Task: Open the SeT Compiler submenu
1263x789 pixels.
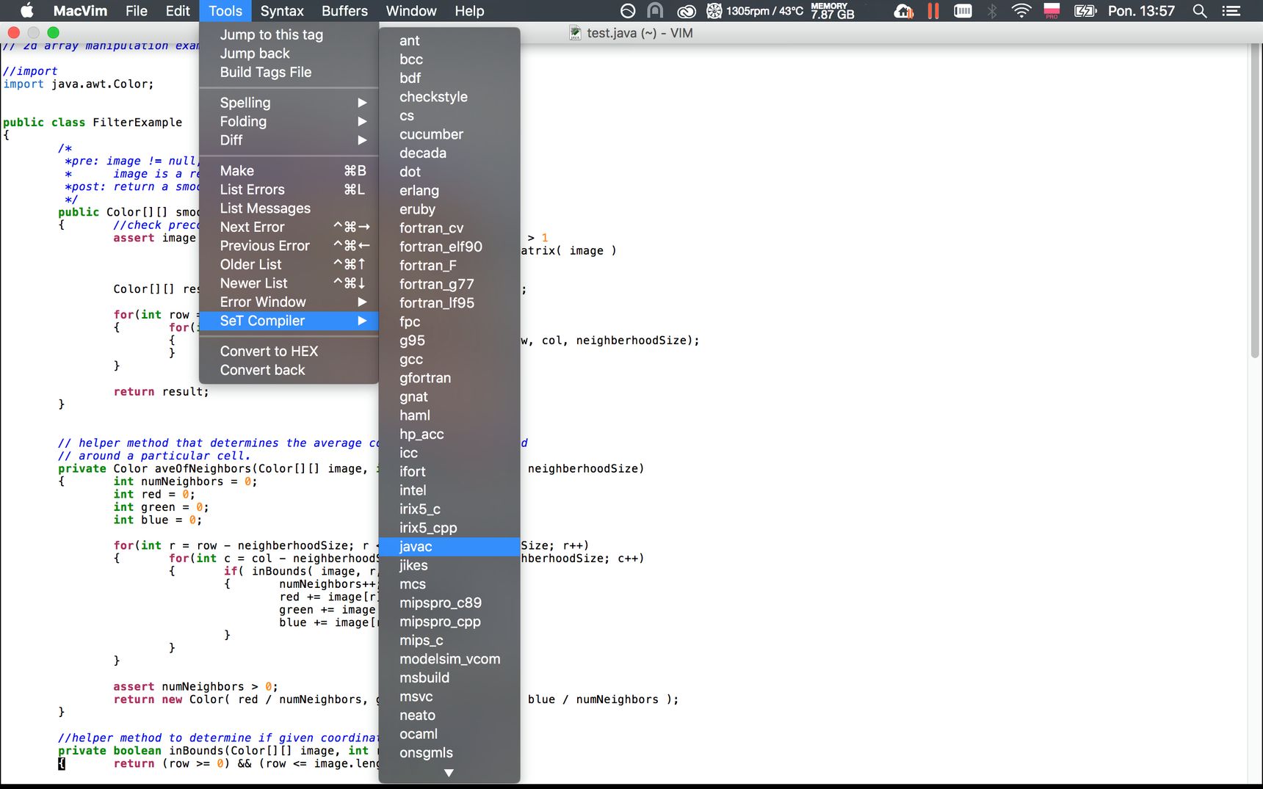Action: (289, 321)
